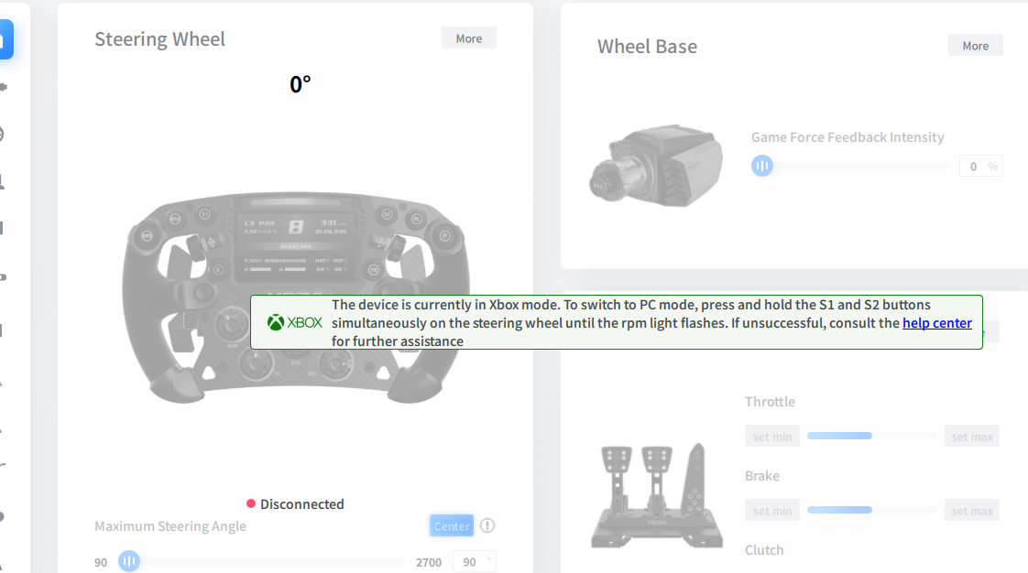This screenshot has width=1028, height=573.
Task: Click the info icon beside Center button
Action: pos(487,525)
